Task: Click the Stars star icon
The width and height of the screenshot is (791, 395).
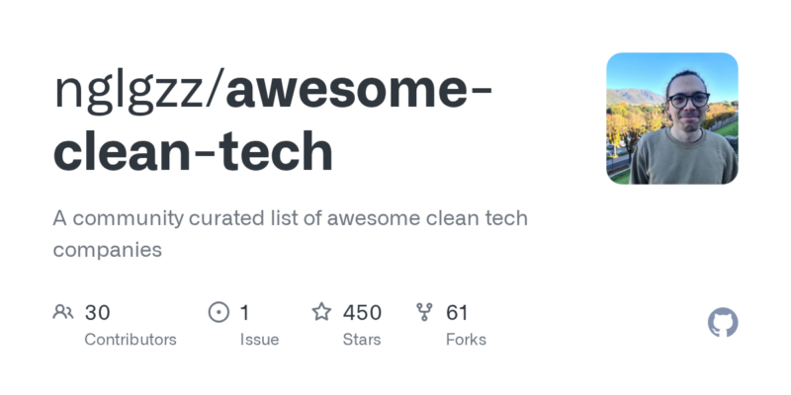Action: tap(321, 313)
